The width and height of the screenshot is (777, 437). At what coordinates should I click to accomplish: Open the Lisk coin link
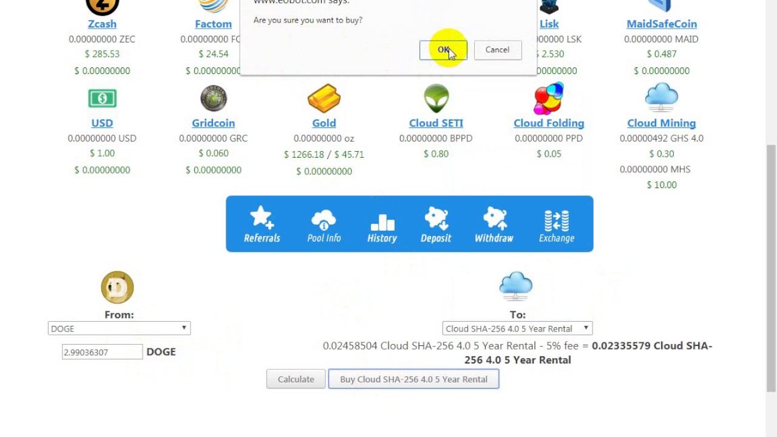coord(549,24)
